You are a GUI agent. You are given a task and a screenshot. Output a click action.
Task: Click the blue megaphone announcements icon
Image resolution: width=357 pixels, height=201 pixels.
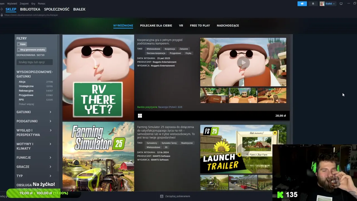pyautogui.click(x=302, y=4)
